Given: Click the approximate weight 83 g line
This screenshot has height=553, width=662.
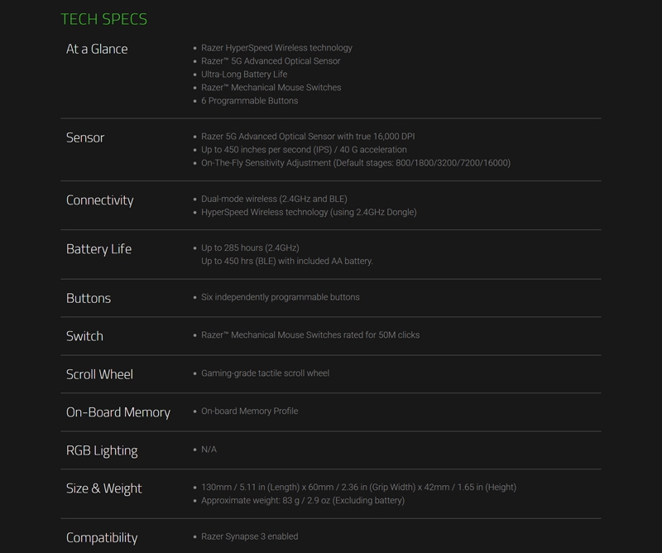Looking at the screenshot, I should [x=303, y=501].
